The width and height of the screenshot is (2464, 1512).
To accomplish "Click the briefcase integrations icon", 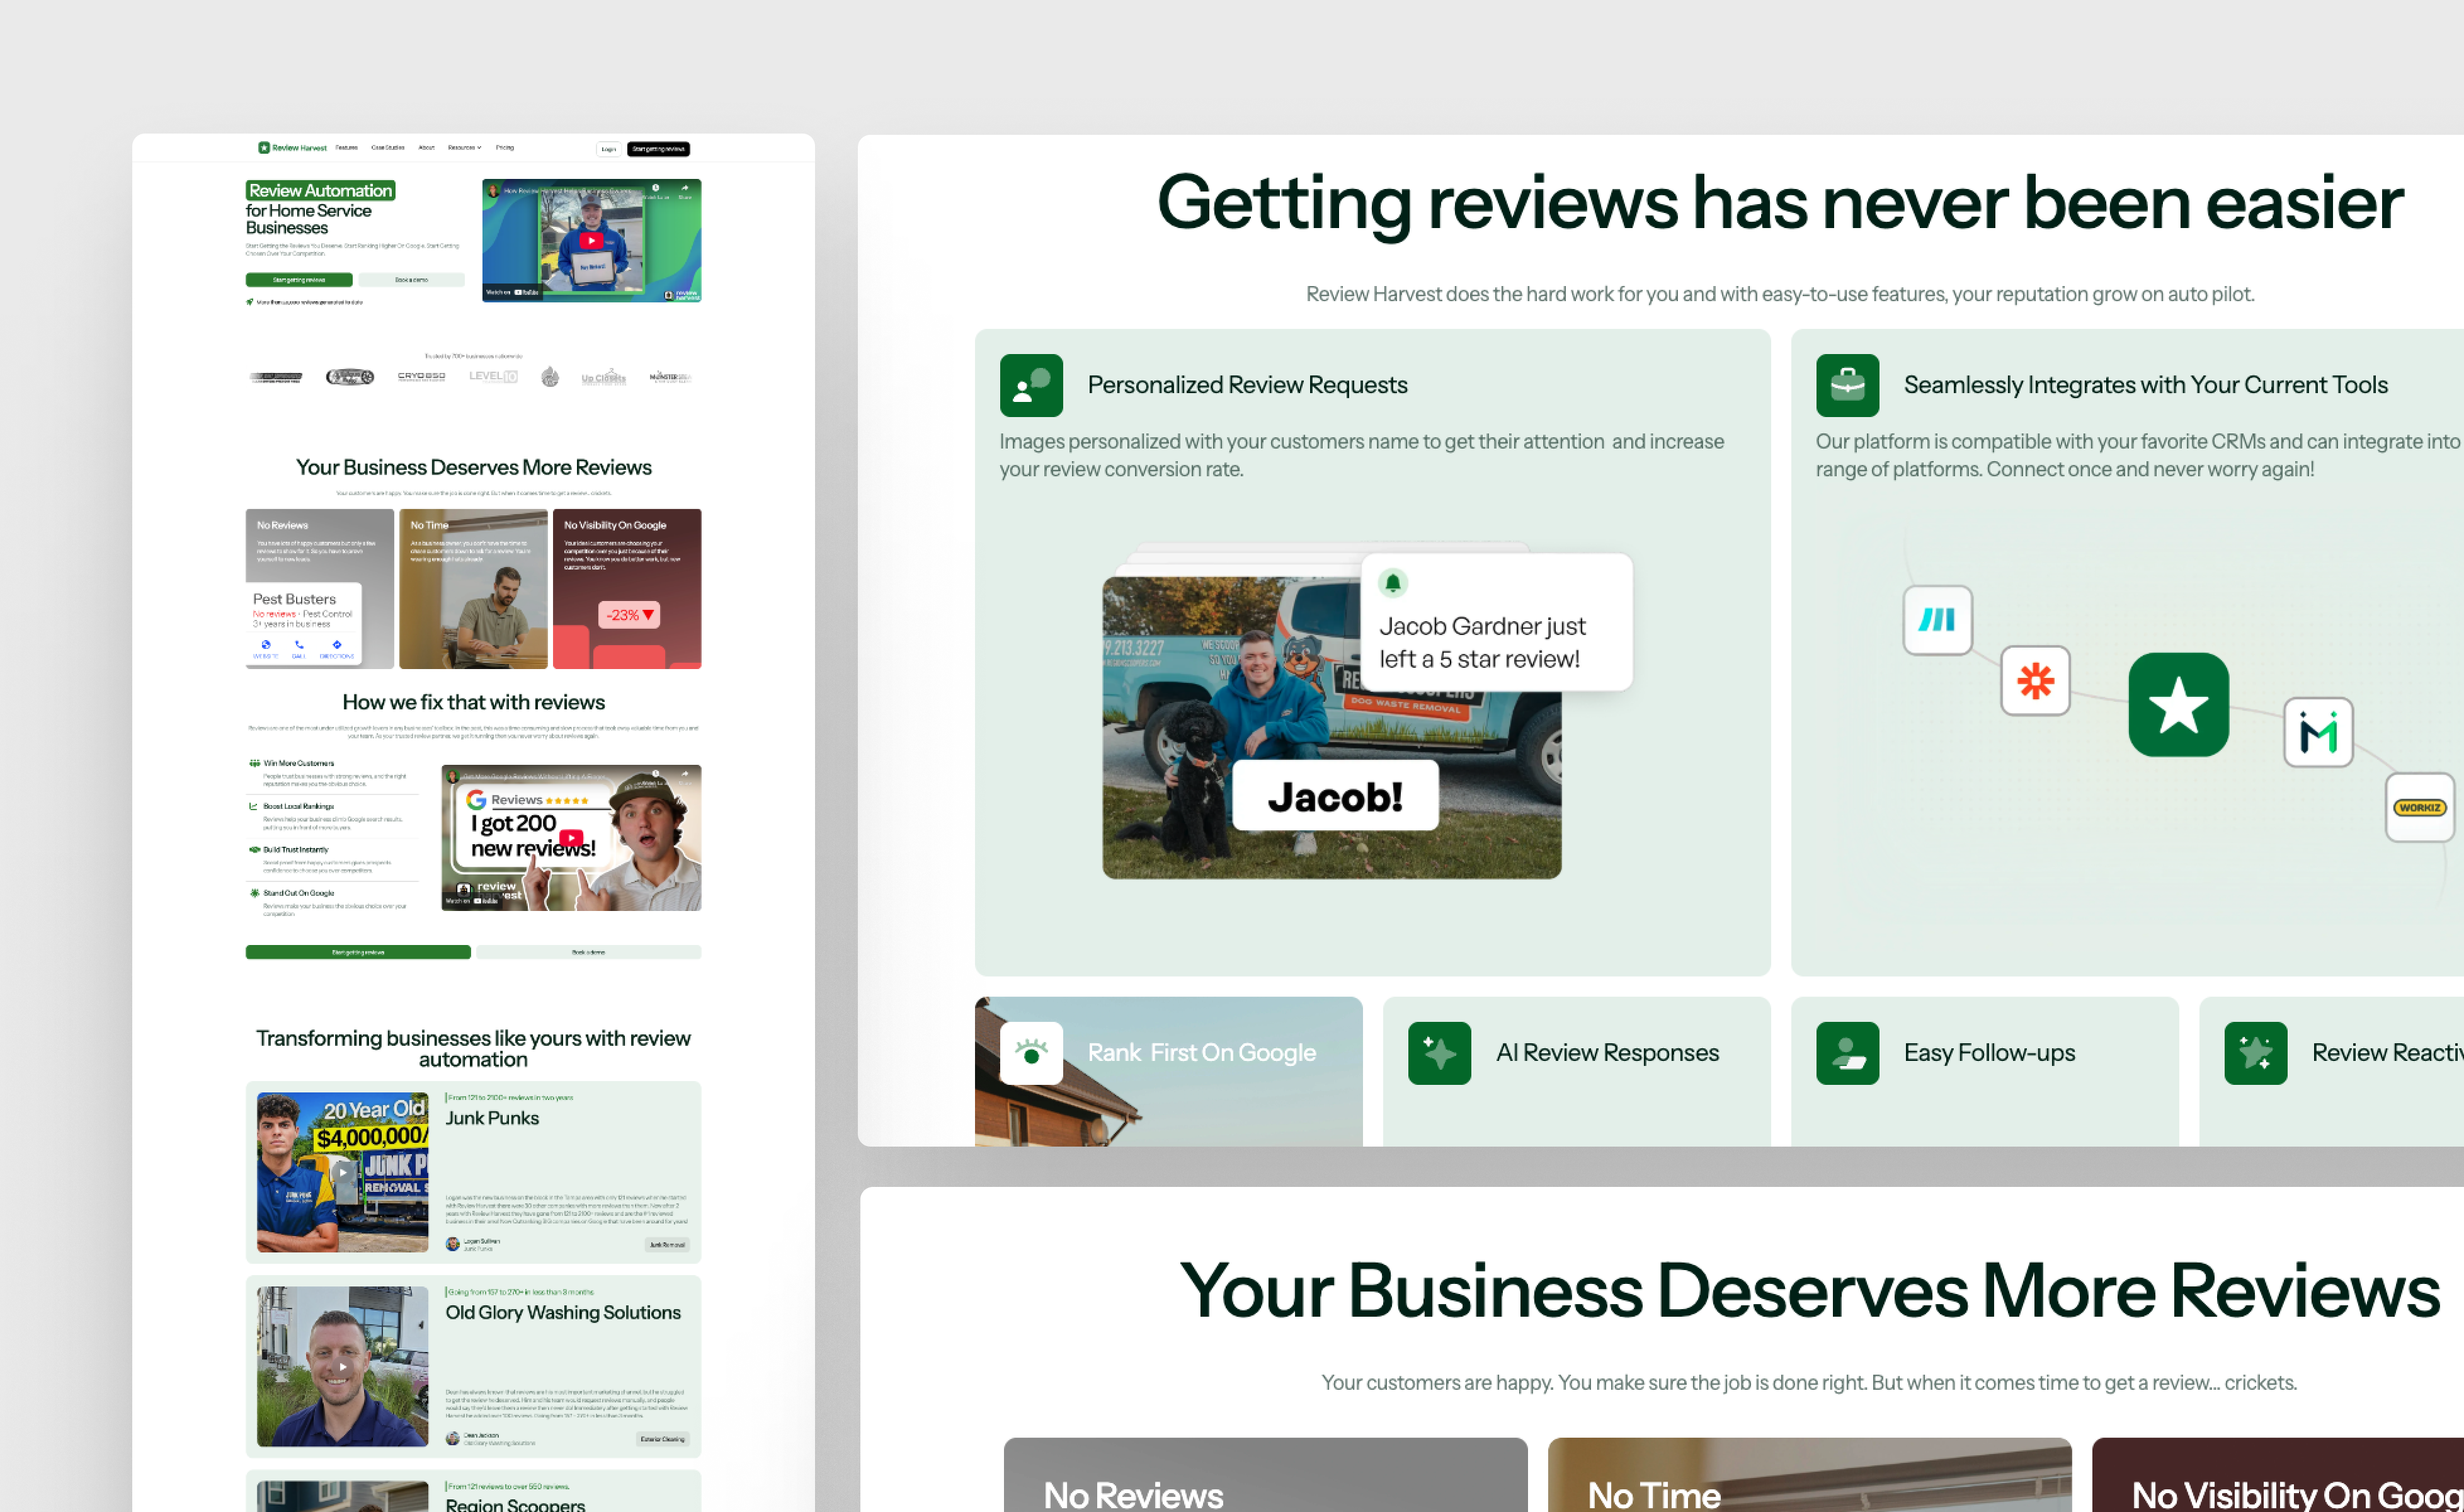I will [x=1847, y=385].
